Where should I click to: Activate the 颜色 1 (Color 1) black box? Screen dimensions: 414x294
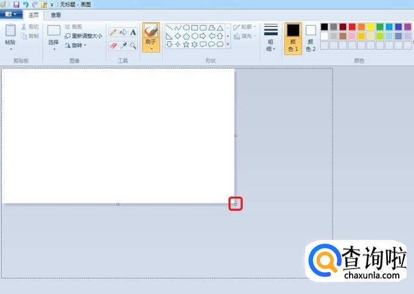(x=293, y=38)
